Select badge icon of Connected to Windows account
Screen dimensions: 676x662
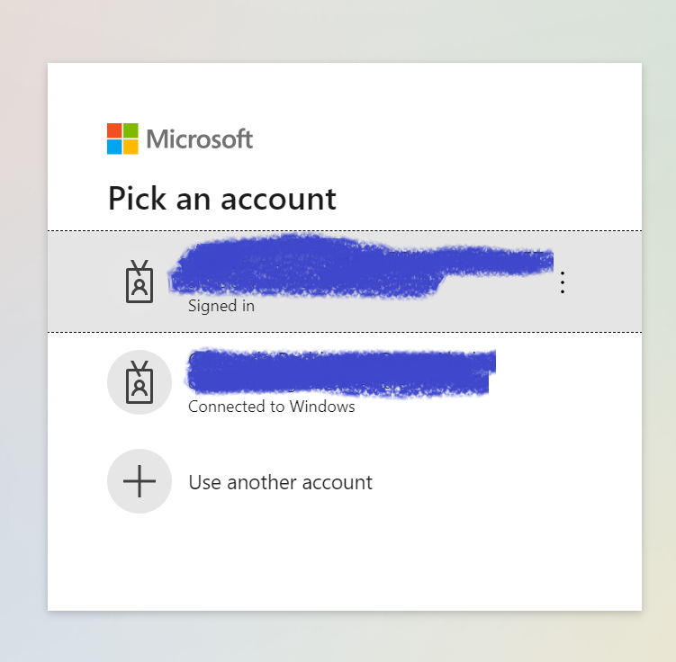click(140, 382)
